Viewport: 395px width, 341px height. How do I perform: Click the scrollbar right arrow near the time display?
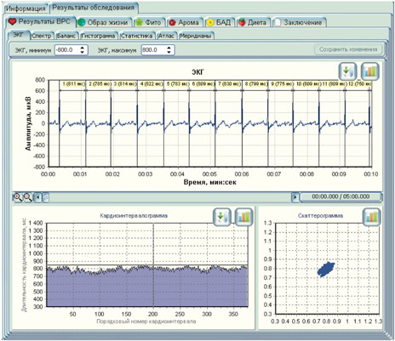(295, 196)
